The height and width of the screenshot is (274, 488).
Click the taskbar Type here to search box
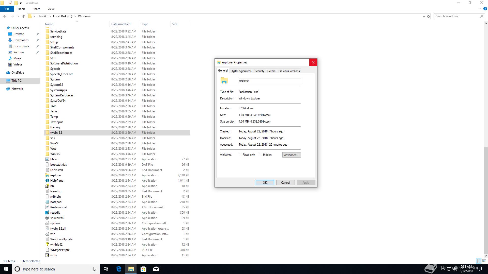[x=55, y=269]
